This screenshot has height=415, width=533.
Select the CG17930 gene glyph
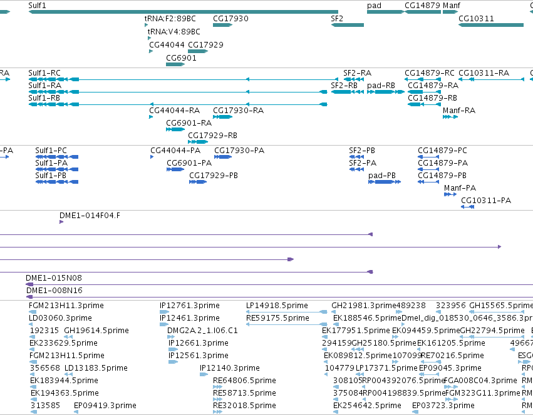pyautogui.click(x=222, y=25)
